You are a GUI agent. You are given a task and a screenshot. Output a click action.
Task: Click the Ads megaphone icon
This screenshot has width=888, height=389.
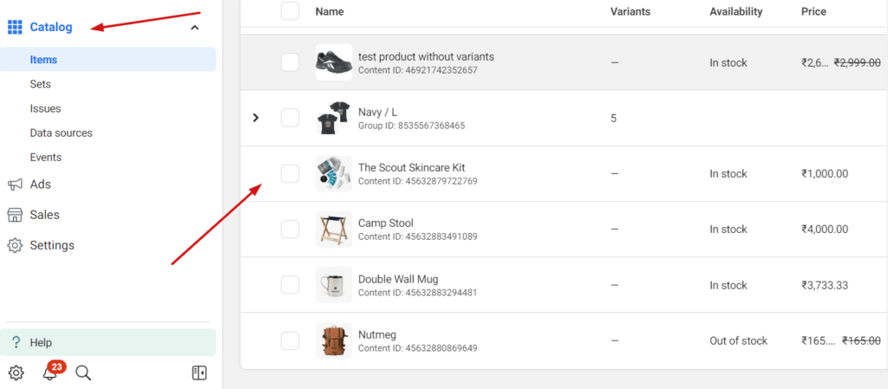coord(15,185)
